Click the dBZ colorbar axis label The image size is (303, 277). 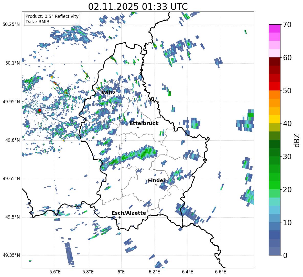(x=297, y=140)
